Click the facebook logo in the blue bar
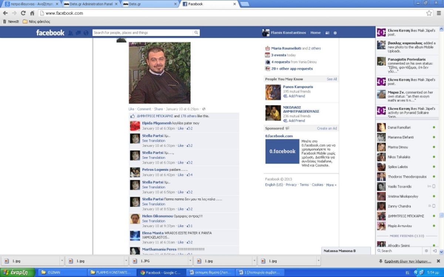The width and height of the screenshot is (444, 277). (50, 33)
